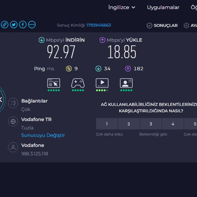Open the İngilizce language dropdown
197x197 pixels.
[122, 7]
